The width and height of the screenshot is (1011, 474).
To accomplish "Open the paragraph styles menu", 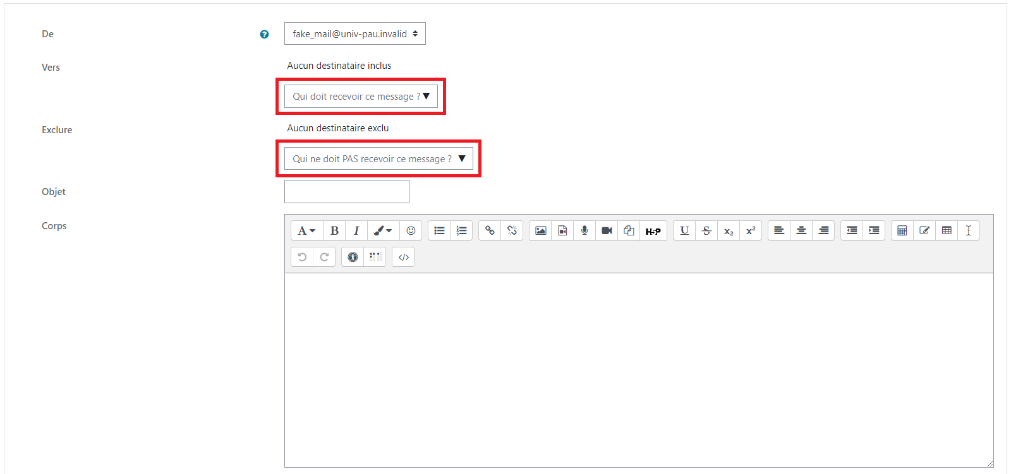I will click(306, 231).
